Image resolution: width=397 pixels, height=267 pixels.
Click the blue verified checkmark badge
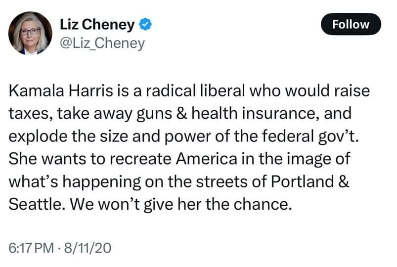pyautogui.click(x=145, y=25)
